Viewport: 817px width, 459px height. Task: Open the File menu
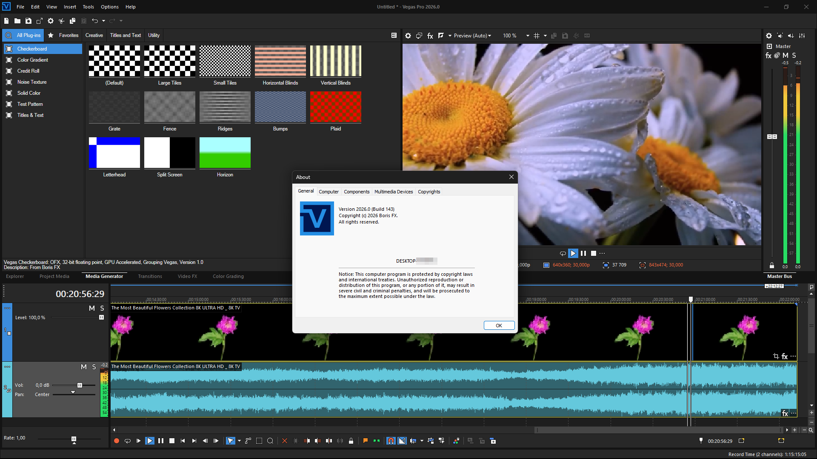tap(20, 7)
